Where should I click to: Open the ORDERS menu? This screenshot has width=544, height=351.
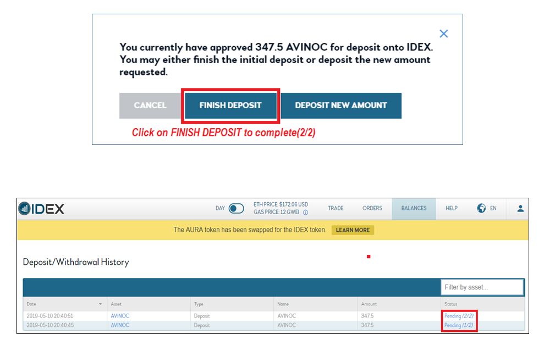[372, 208]
